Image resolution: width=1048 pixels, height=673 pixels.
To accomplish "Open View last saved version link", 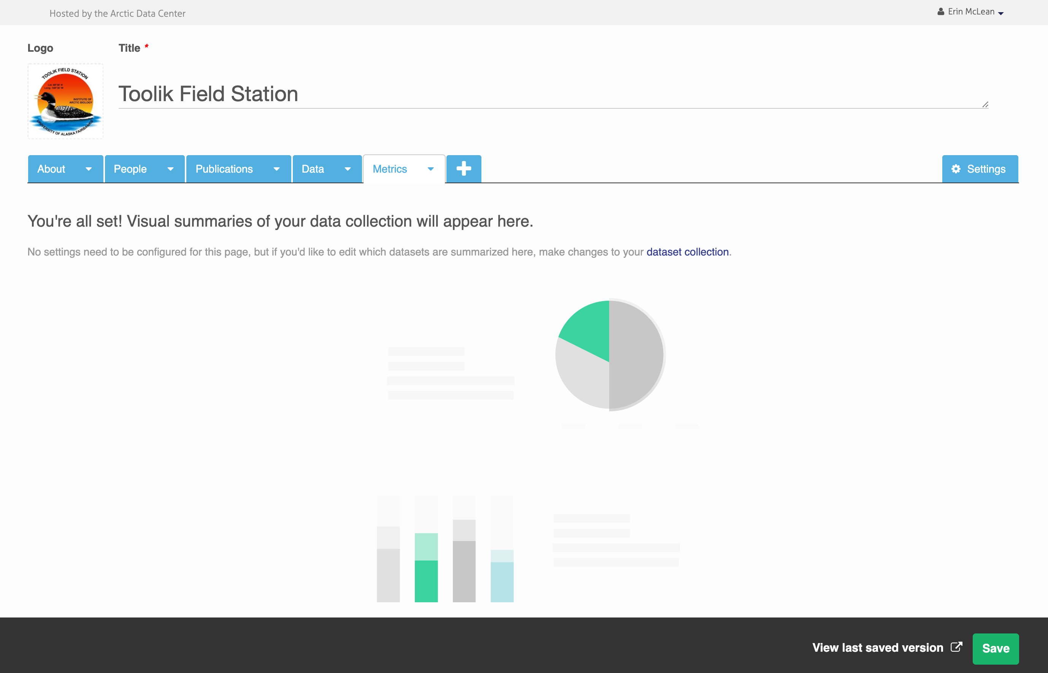I will 878,648.
